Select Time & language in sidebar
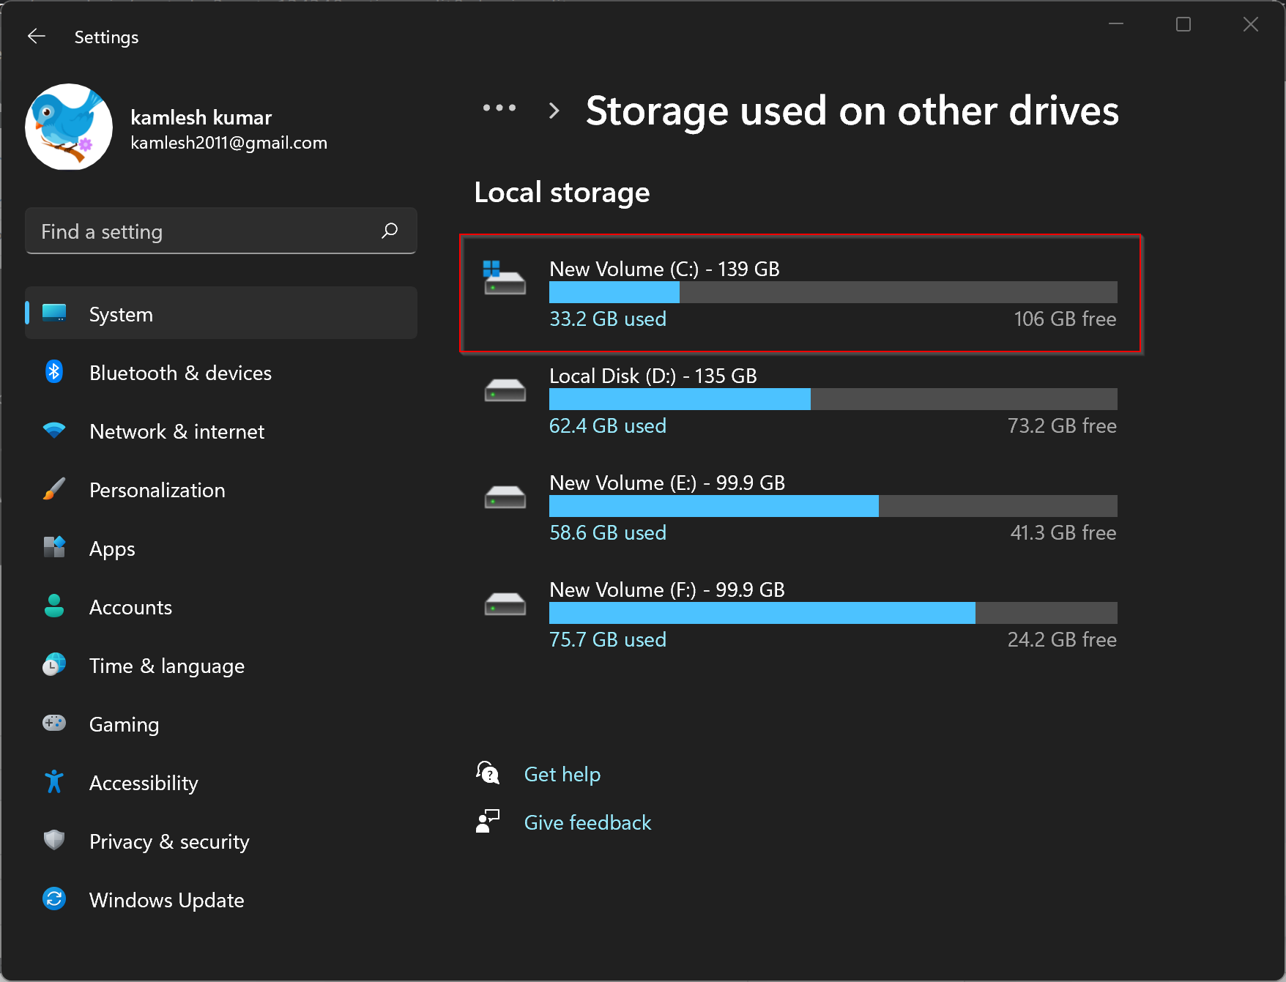Viewport: 1286px width, 982px height. coord(166,666)
